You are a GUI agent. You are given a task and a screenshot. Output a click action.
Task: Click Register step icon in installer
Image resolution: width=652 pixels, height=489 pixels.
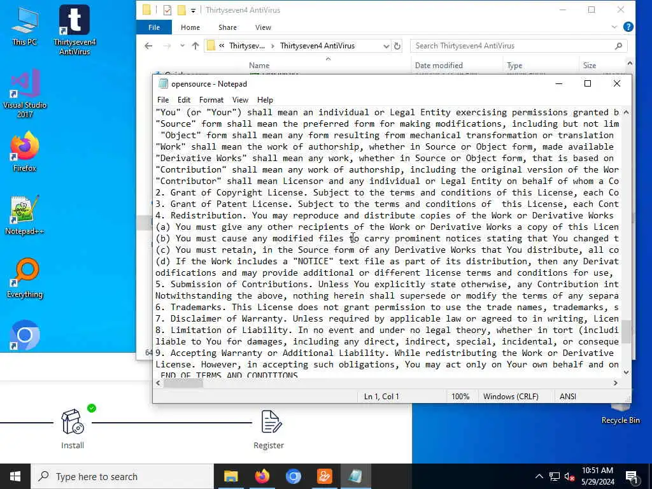click(271, 422)
